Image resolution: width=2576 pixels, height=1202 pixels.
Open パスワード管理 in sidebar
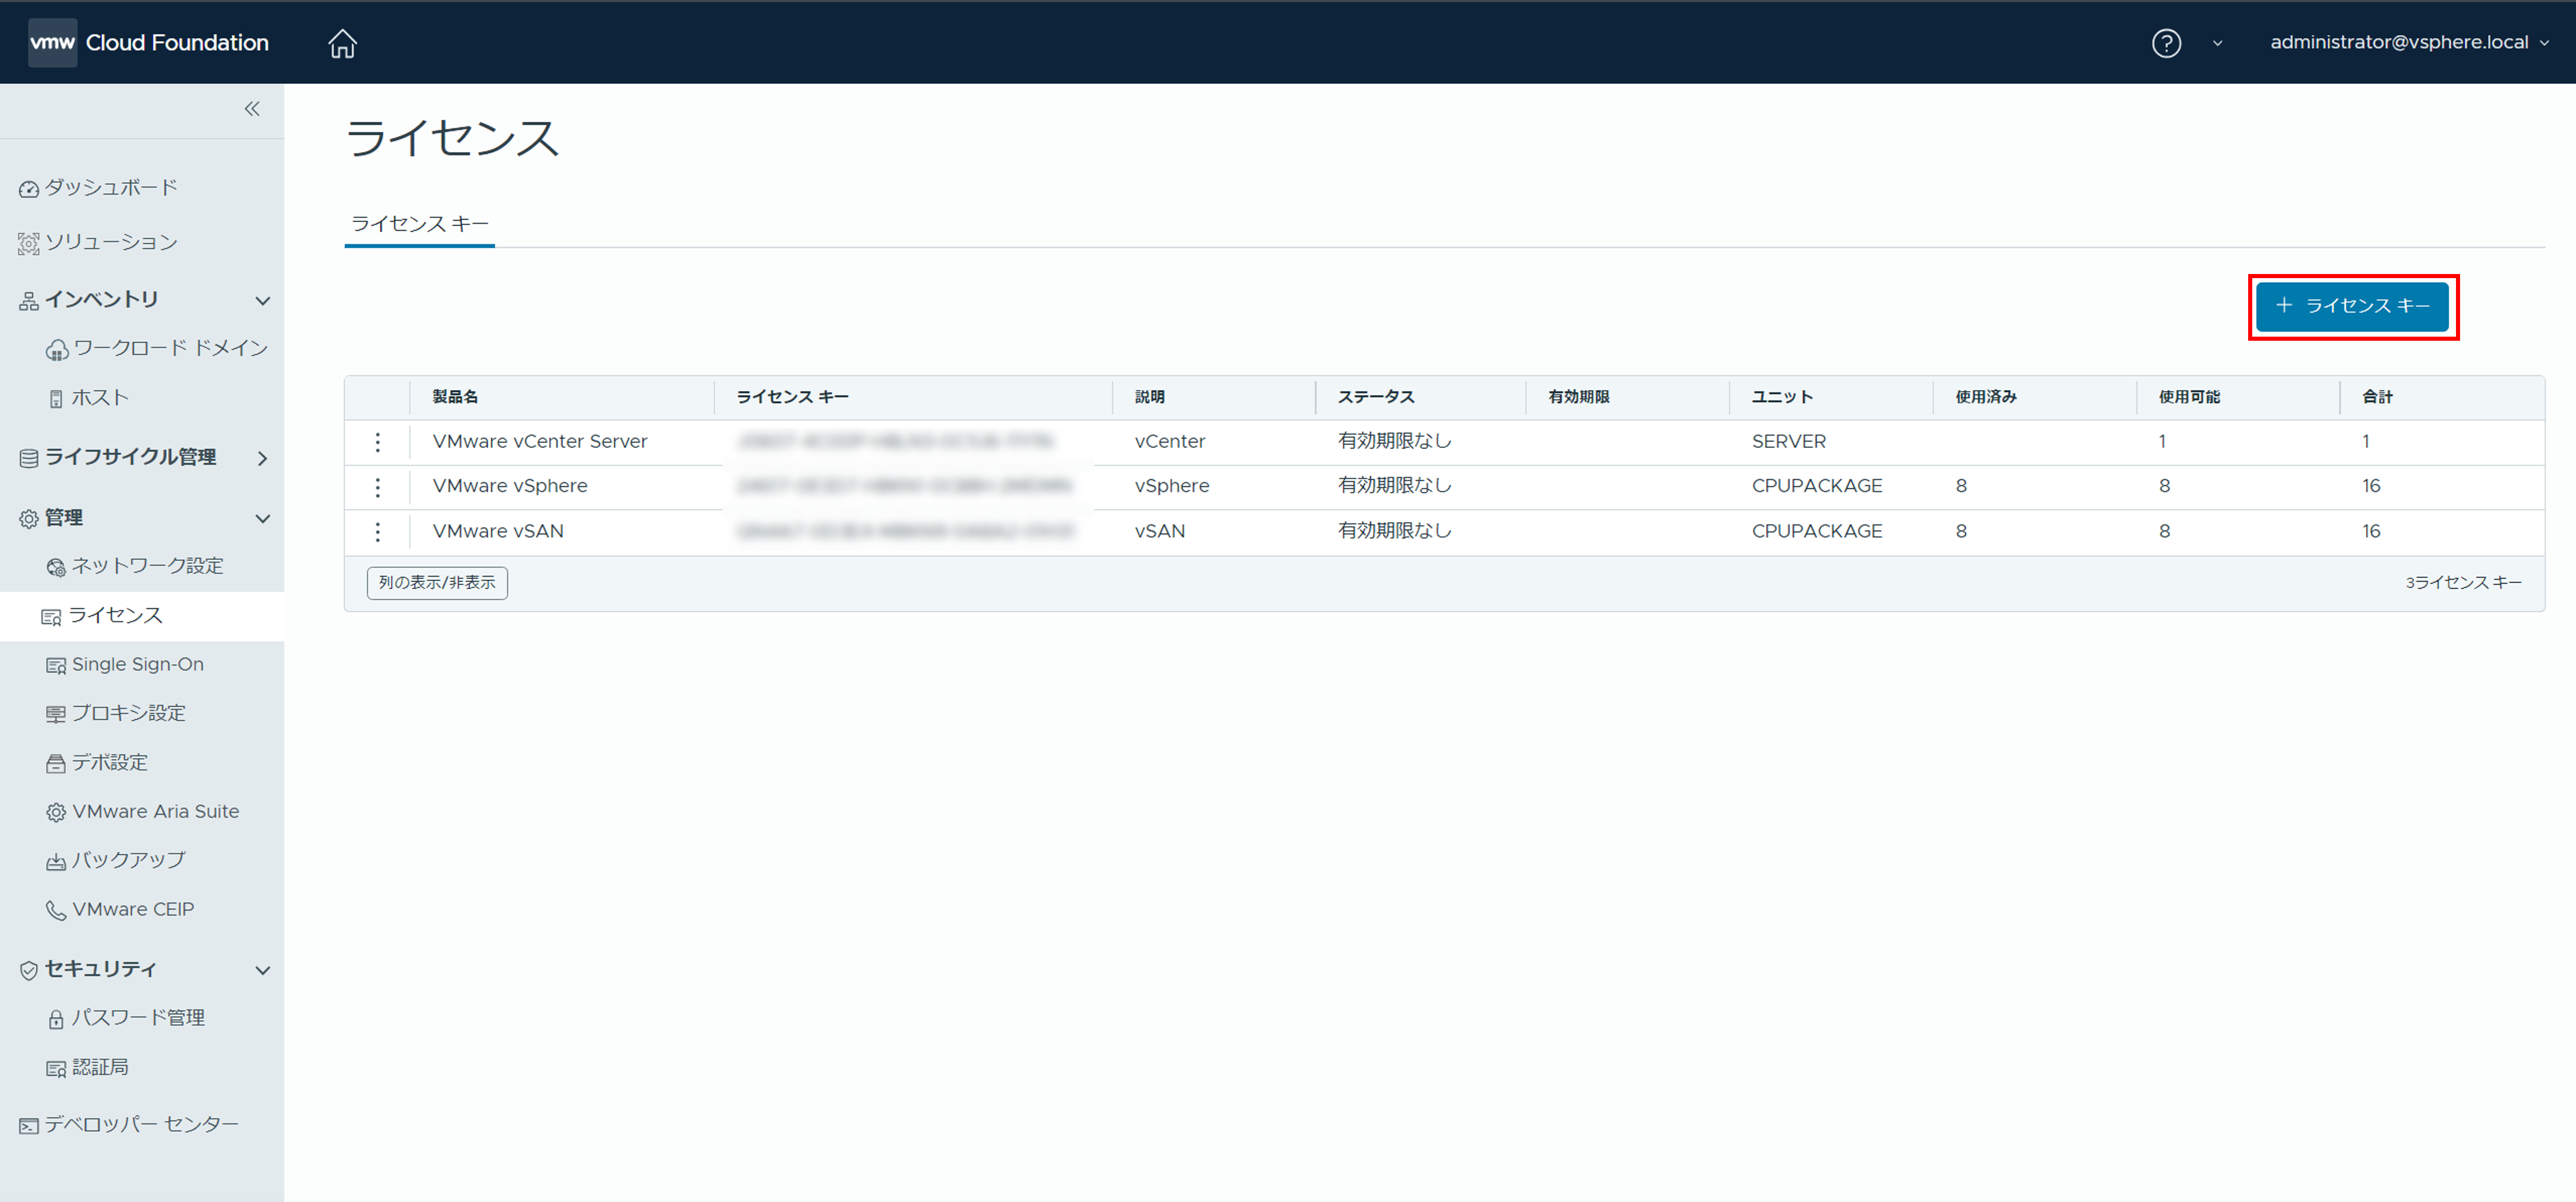[x=137, y=1018]
